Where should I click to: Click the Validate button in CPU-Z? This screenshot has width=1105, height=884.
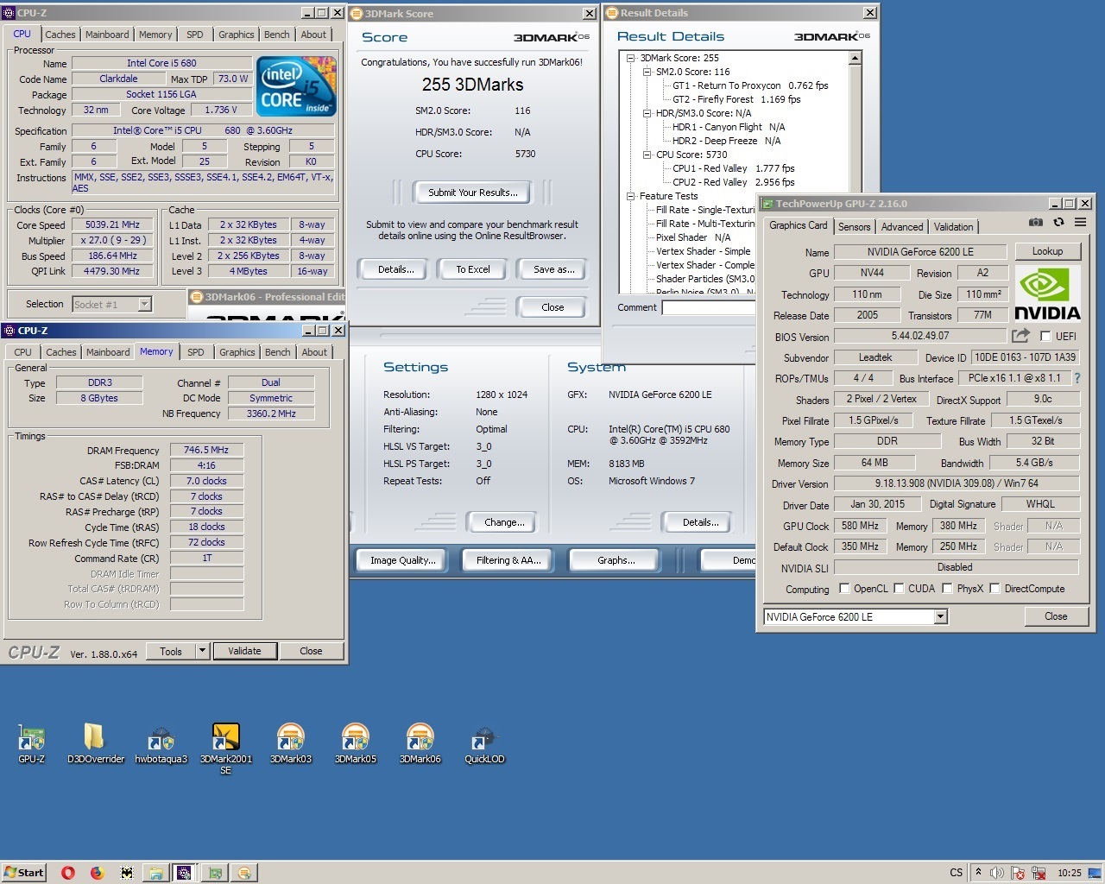244,651
